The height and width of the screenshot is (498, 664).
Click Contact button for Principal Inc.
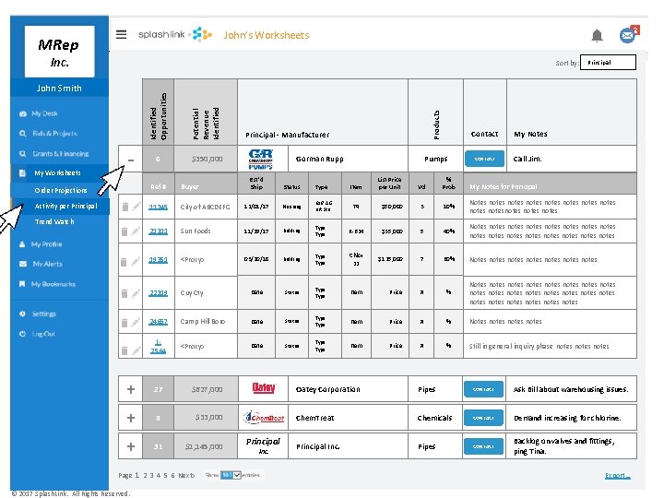click(x=483, y=446)
